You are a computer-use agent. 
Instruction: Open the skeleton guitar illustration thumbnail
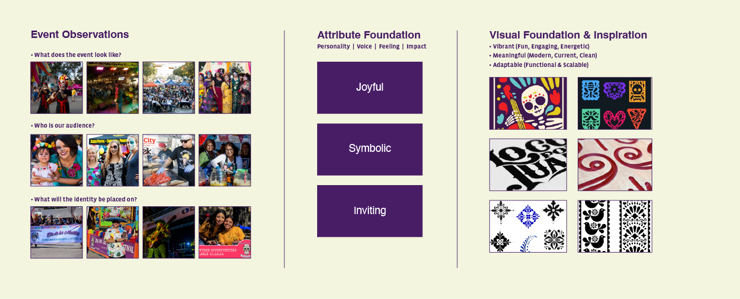click(528, 103)
